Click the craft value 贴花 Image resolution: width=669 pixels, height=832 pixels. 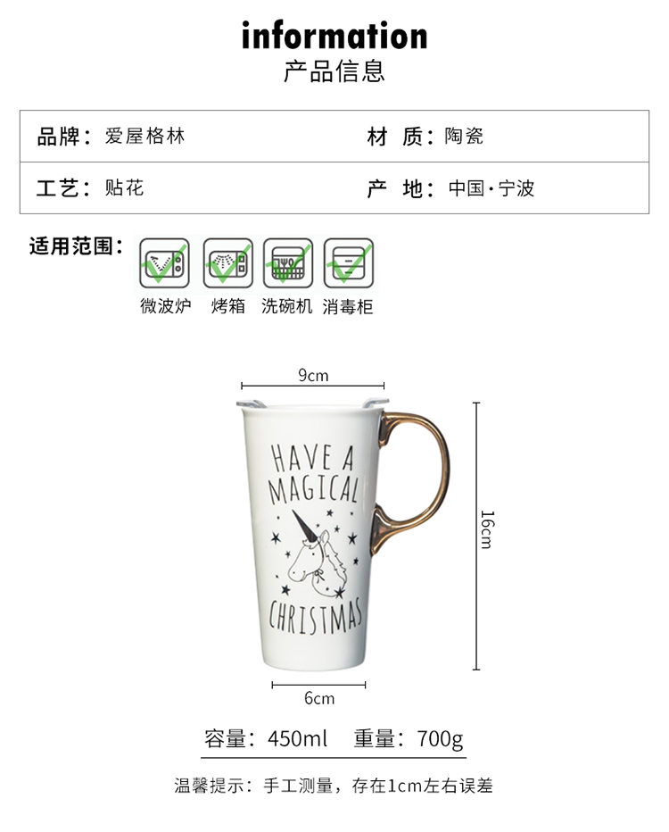pos(124,187)
